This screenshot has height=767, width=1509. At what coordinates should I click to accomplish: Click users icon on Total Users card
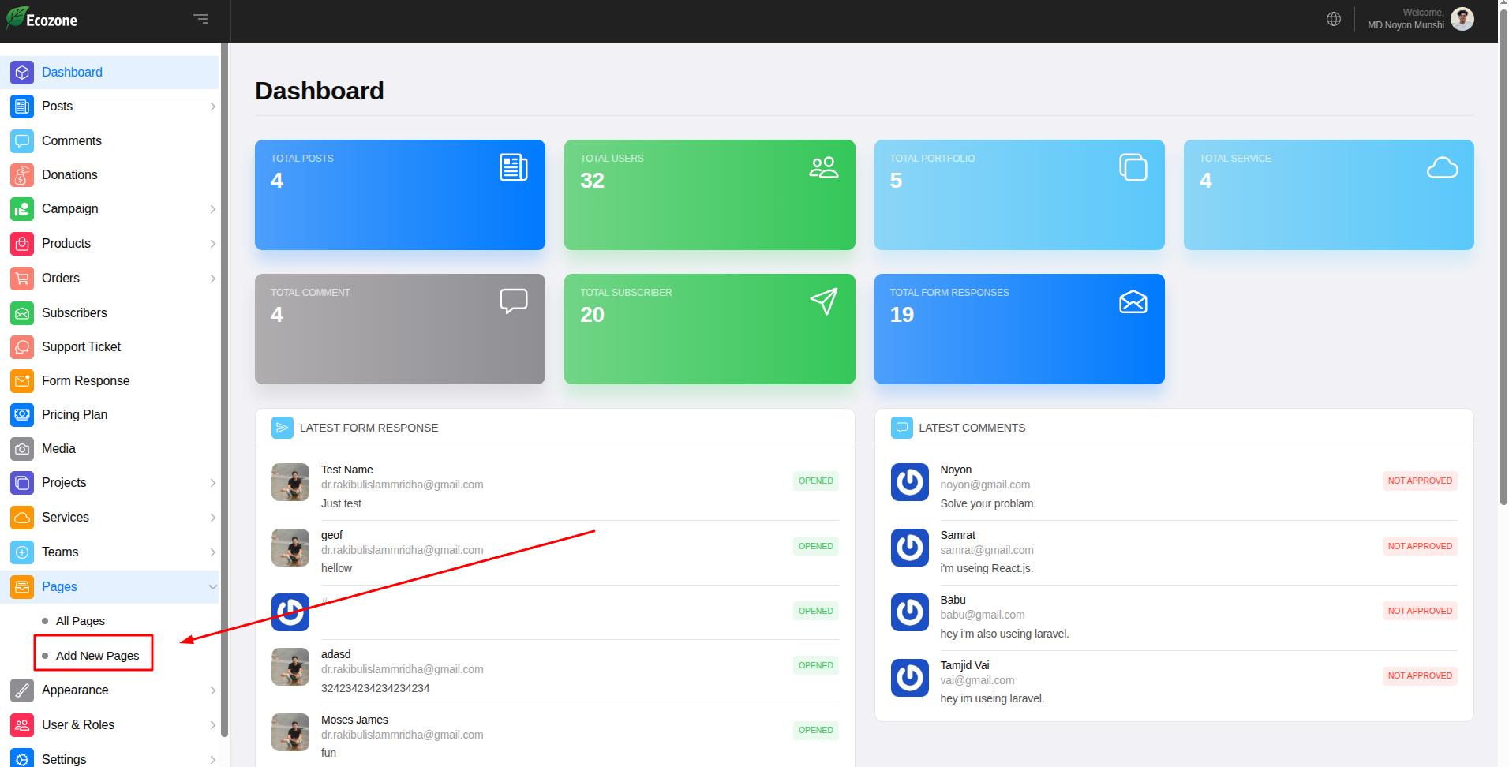pyautogui.click(x=824, y=167)
